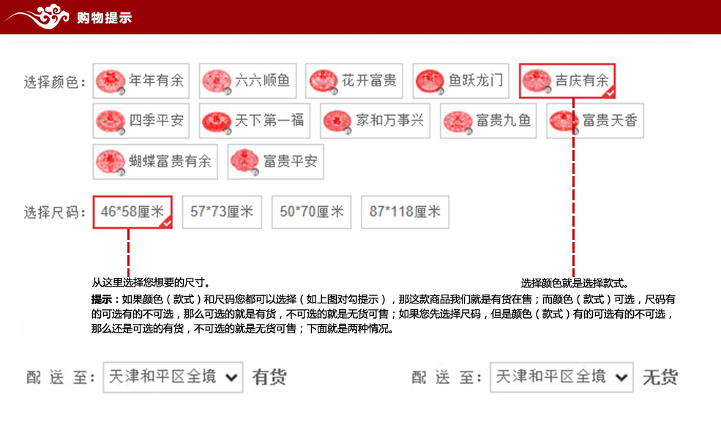Select size 57*73厘米
The height and width of the screenshot is (427, 721).
point(222,212)
